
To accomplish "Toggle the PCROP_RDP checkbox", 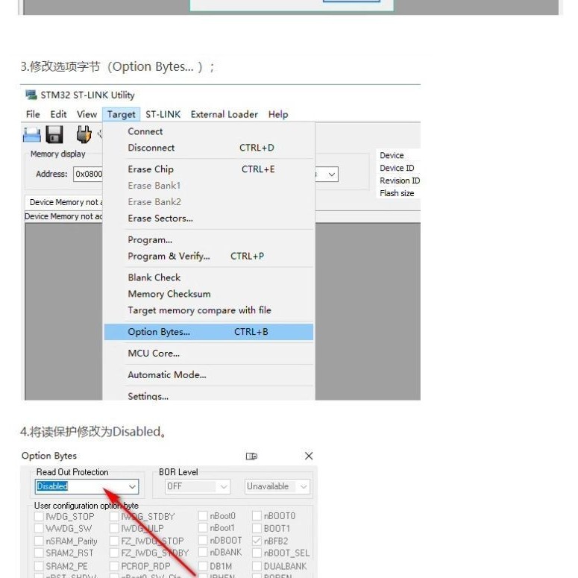I will [x=114, y=566].
